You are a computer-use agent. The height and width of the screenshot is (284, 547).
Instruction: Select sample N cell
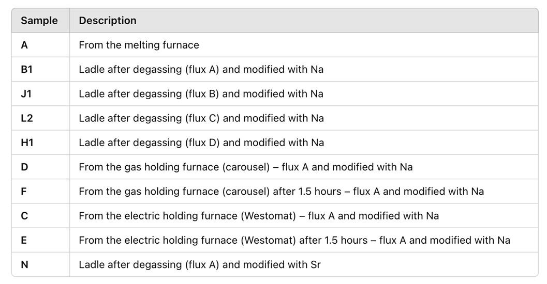pyautogui.click(x=24, y=264)
